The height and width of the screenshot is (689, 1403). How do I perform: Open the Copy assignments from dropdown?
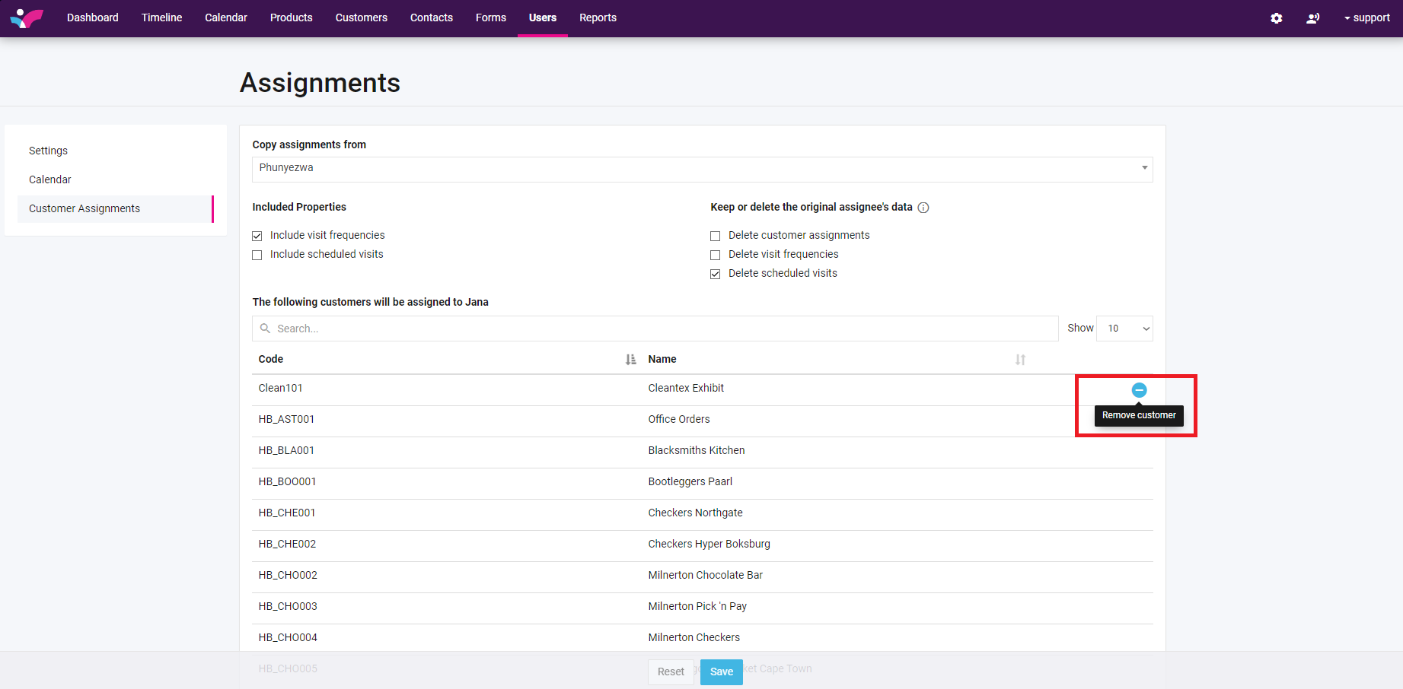click(x=702, y=169)
